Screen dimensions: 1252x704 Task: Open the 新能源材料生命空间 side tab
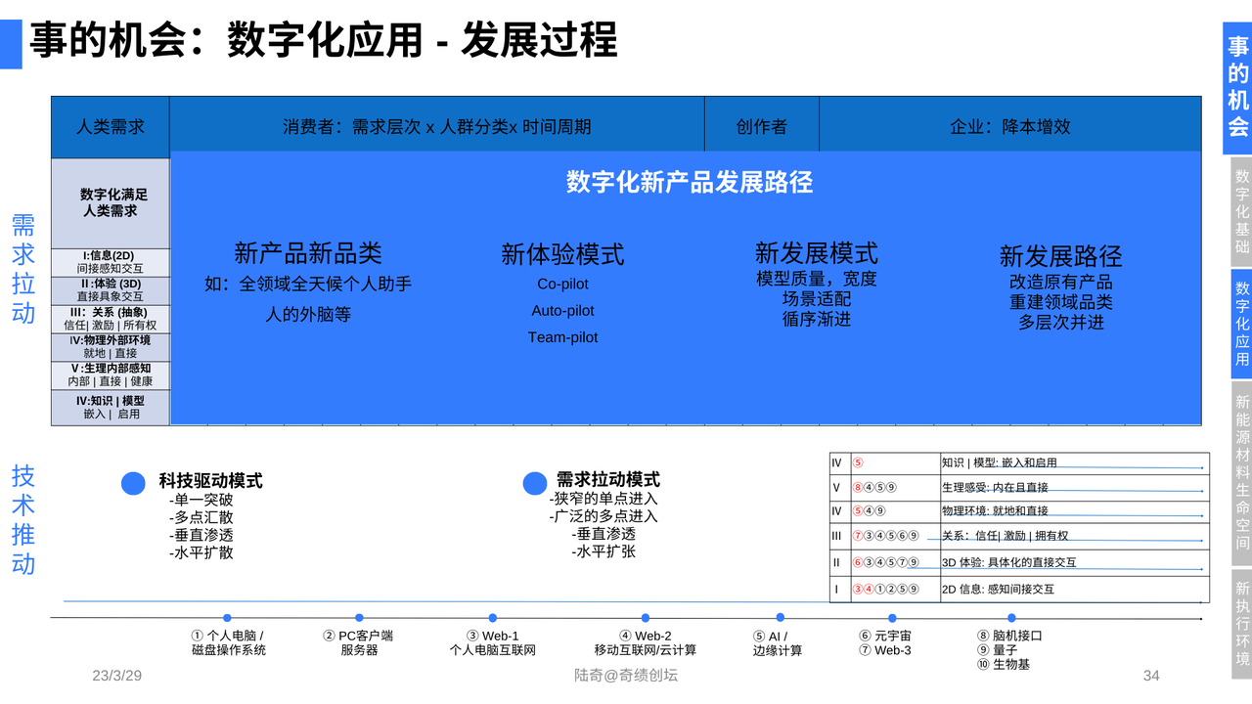1241,472
